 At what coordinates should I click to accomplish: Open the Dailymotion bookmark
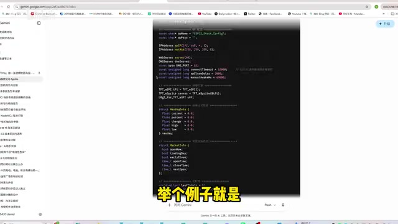click(x=227, y=14)
